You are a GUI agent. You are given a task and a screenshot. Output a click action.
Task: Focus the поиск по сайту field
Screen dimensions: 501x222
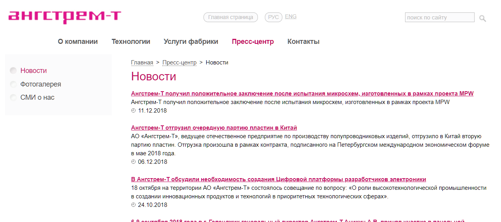(440, 17)
